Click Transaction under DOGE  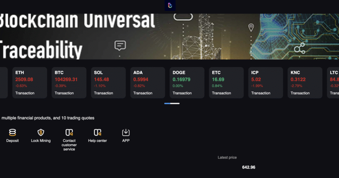pos(182,93)
